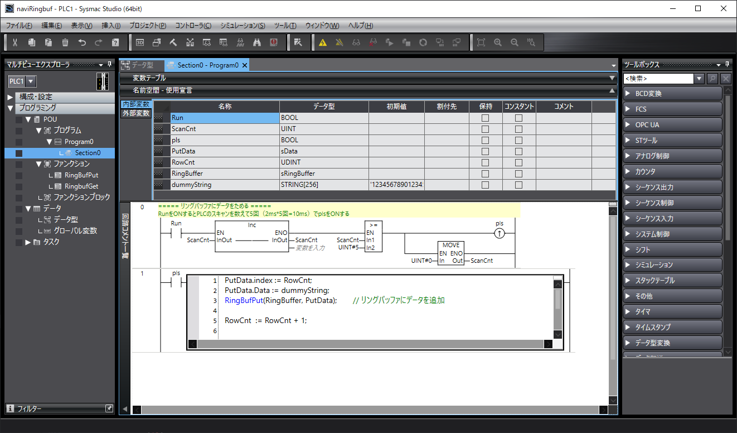
Task: Open the RingbufPut function in tree
Action: coord(81,175)
